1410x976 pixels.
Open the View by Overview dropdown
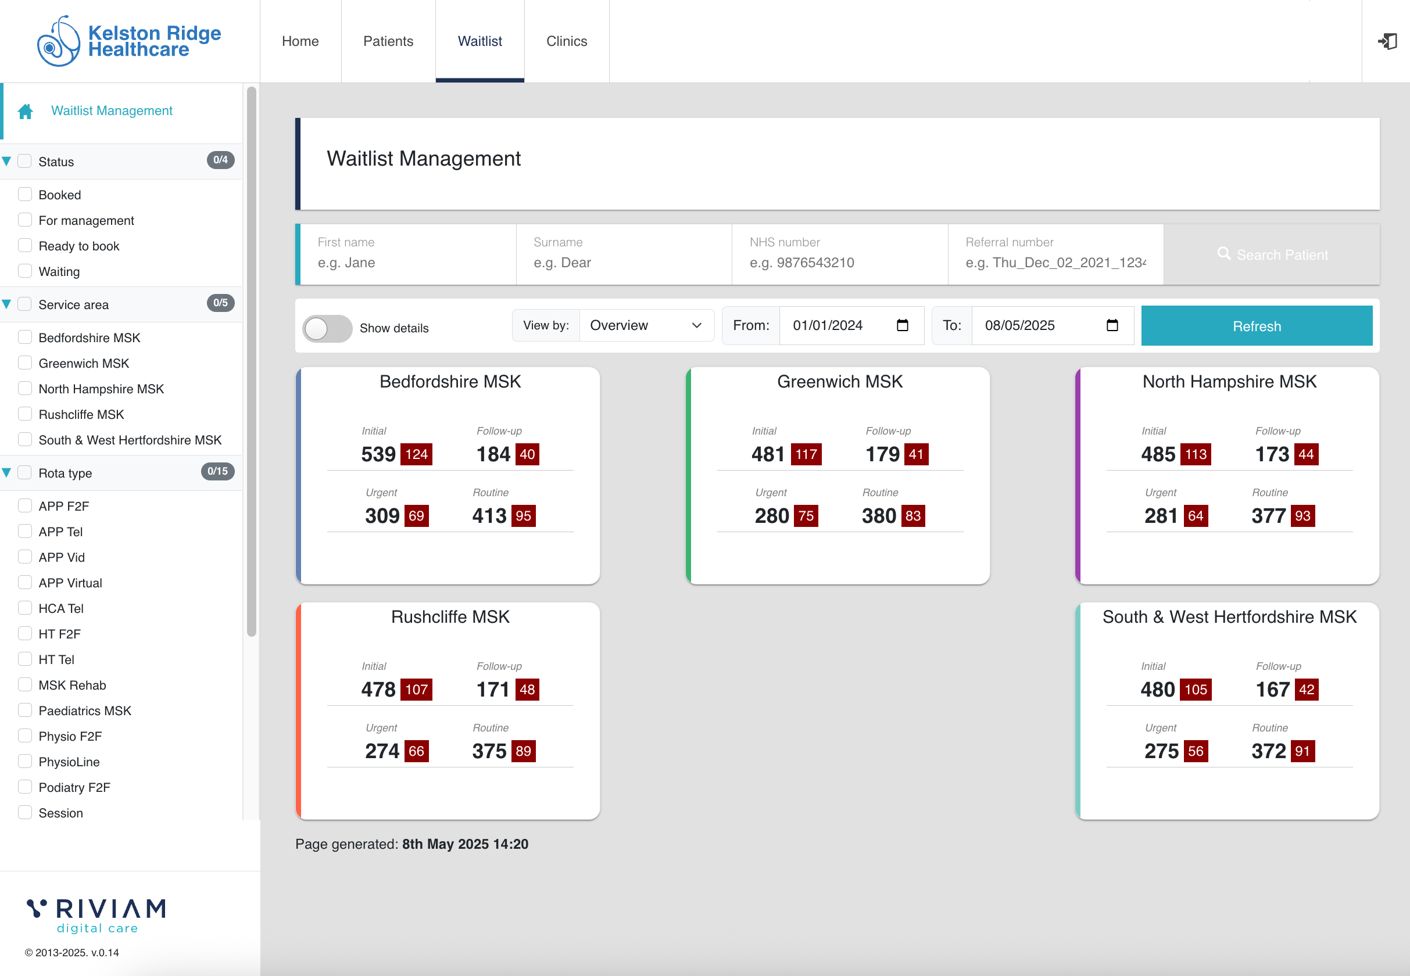pyautogui.click(x=646, y=325)
